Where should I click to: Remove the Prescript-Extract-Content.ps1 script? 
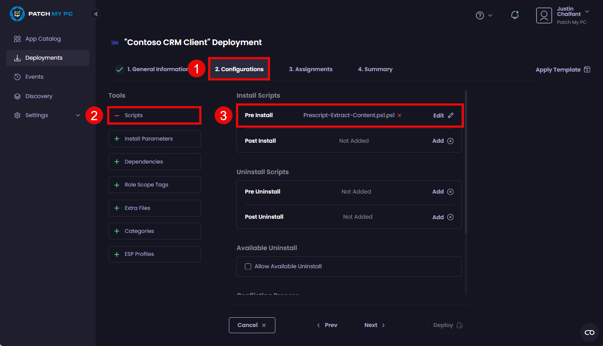pos(399,115)
